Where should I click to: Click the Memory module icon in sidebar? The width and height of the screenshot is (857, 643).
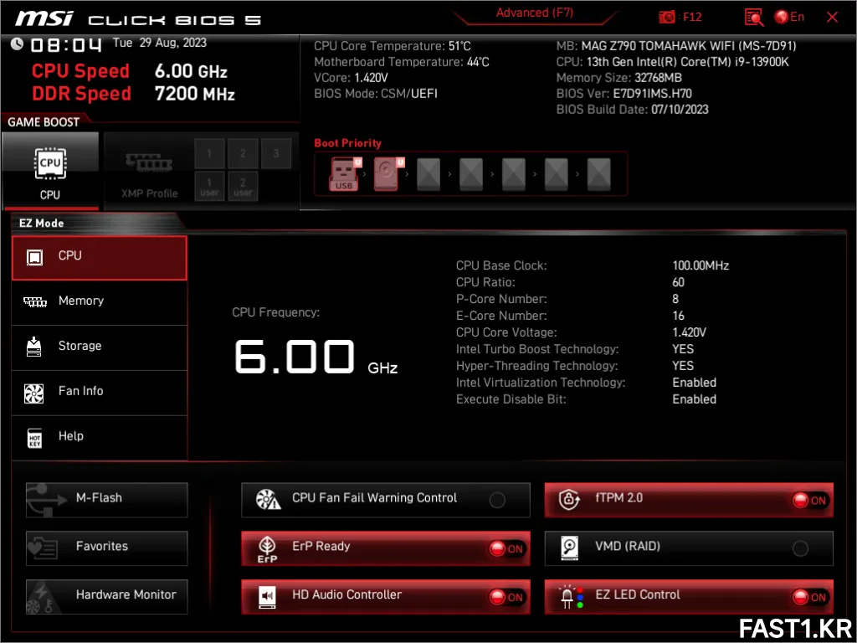pos(35,301)
